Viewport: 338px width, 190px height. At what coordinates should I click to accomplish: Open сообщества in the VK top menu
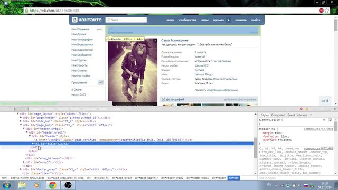(188, 20)
